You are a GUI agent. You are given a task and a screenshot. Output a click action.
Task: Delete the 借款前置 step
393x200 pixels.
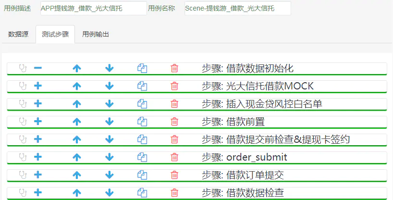point(174,122)
